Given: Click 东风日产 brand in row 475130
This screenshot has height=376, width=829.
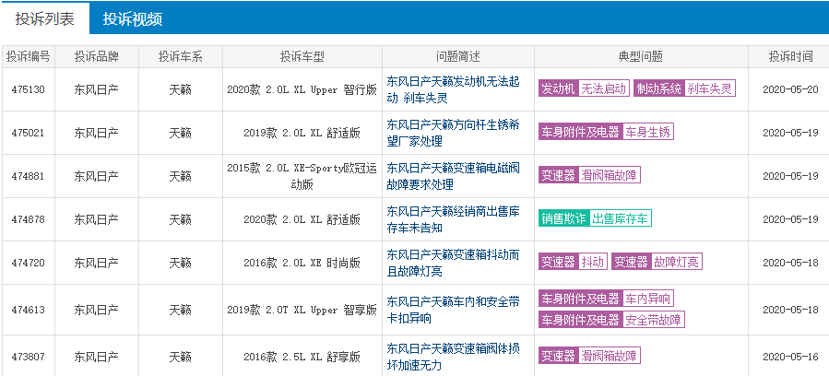Looking at the screenshot, I should (x=96, y=89).
